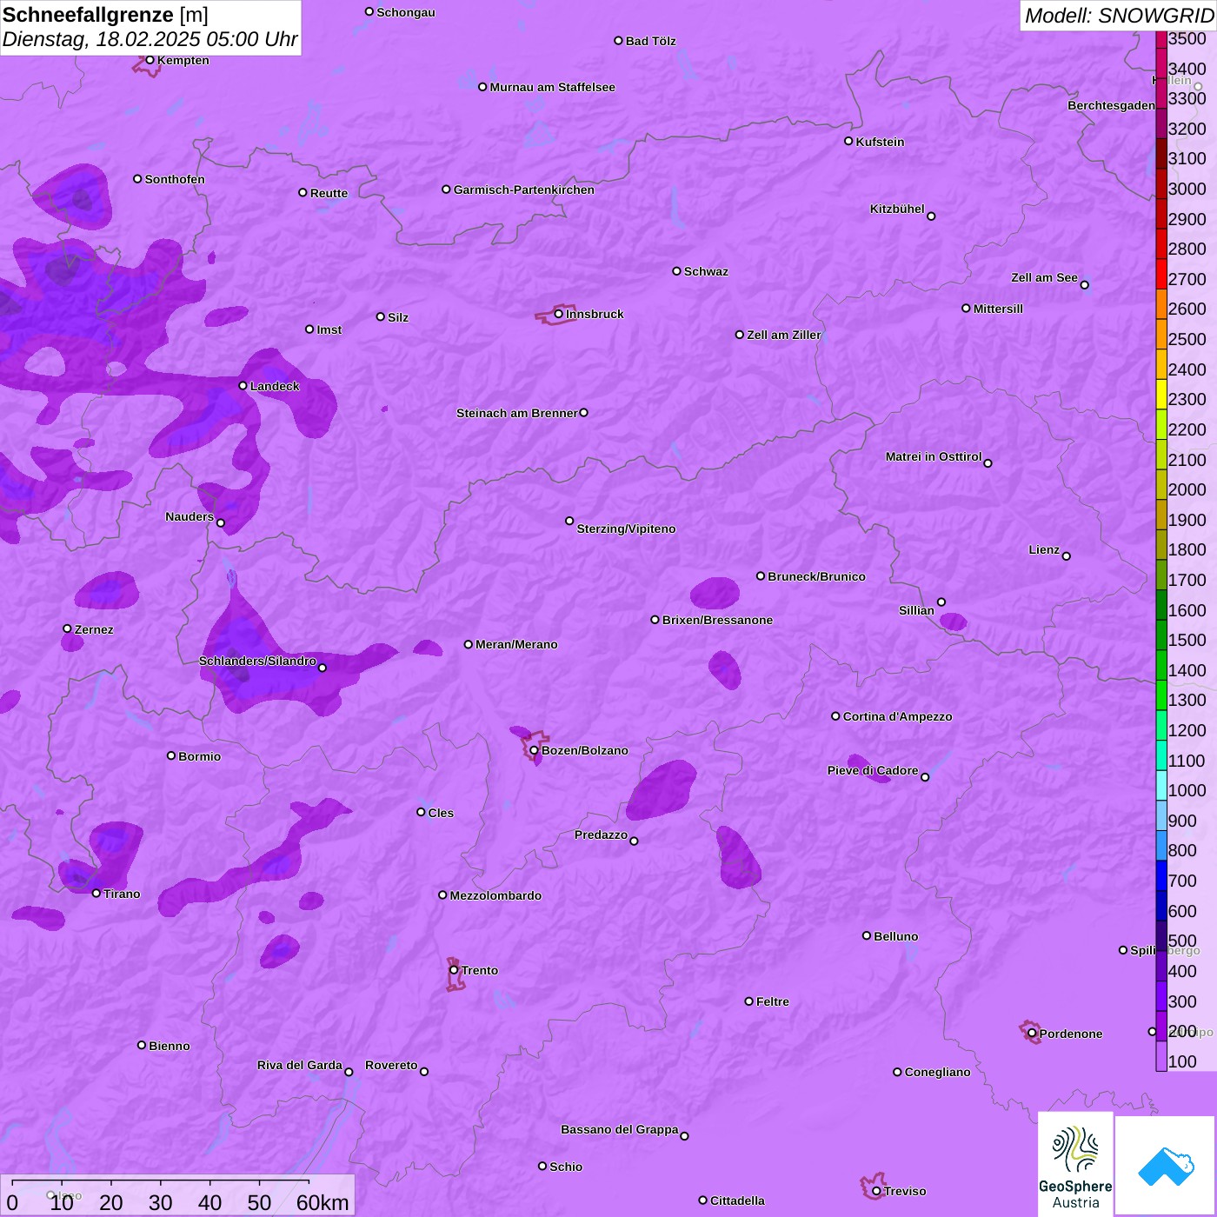Click the 'Murnau am Staffelsee' map label
The width and height of the screenshot is (1217, 1217).
click(553, 87)
